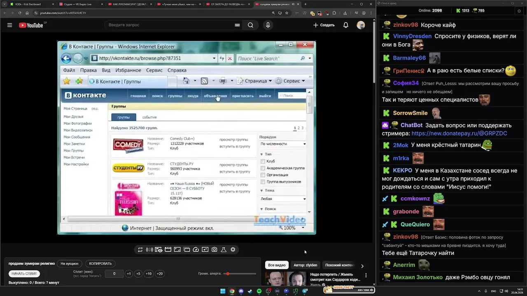Open the donatepay.ru link in chat
This screenshot has width=527, height=296.
pos(459,134)
